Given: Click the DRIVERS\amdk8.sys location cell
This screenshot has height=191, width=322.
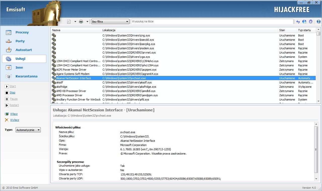Looking at the screenshot, I should click(129, 91).
